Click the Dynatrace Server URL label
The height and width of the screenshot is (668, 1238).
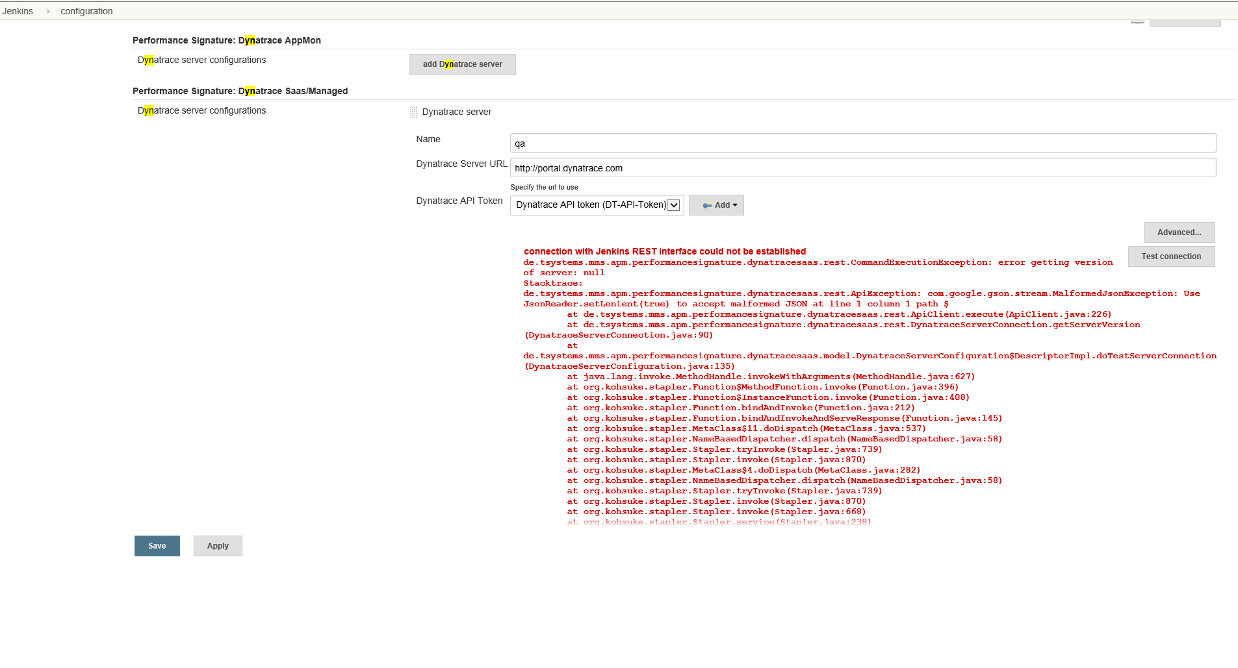pos(461,164)
